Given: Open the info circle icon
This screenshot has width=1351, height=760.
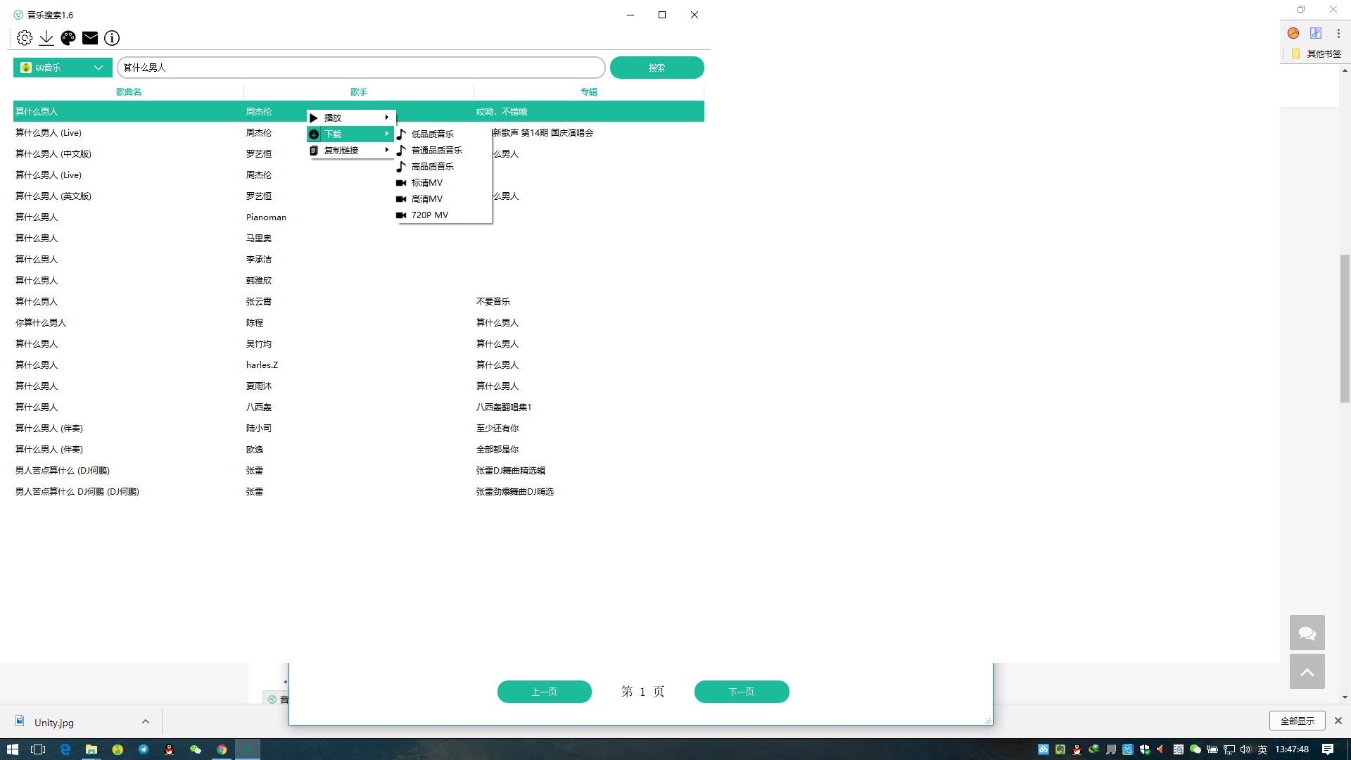Looking at the screenshot, I should click(x=112, y=38).
